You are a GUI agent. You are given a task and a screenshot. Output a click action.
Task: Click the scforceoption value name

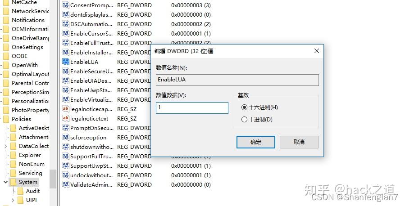pyautogui.click(x=88, y=138)
